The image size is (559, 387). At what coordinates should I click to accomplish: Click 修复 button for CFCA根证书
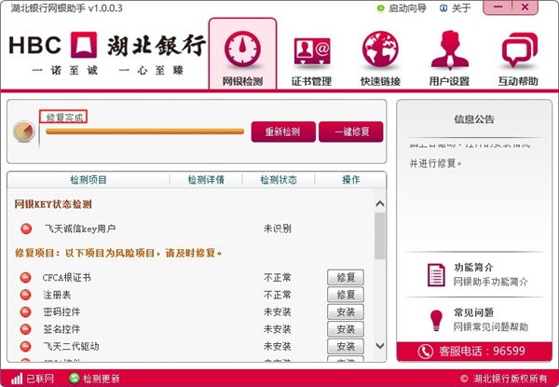tap(346, 278)
